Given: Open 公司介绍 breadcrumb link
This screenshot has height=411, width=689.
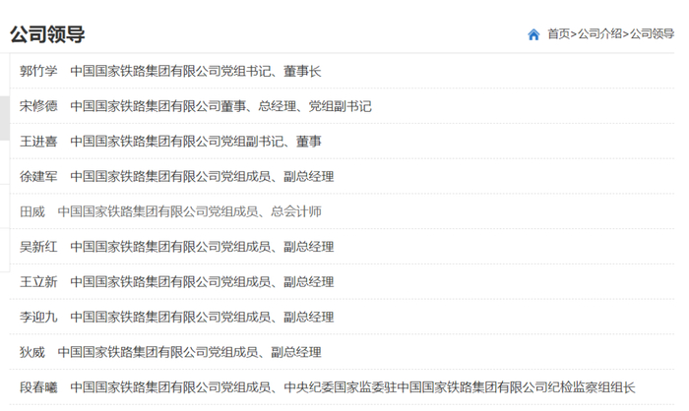Looking at the screenshot, I should (599, 33).
